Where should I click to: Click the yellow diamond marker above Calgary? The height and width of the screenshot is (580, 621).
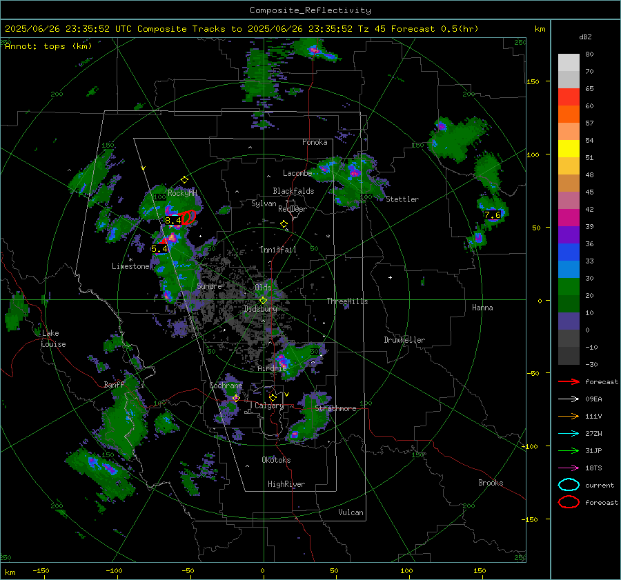273,397
